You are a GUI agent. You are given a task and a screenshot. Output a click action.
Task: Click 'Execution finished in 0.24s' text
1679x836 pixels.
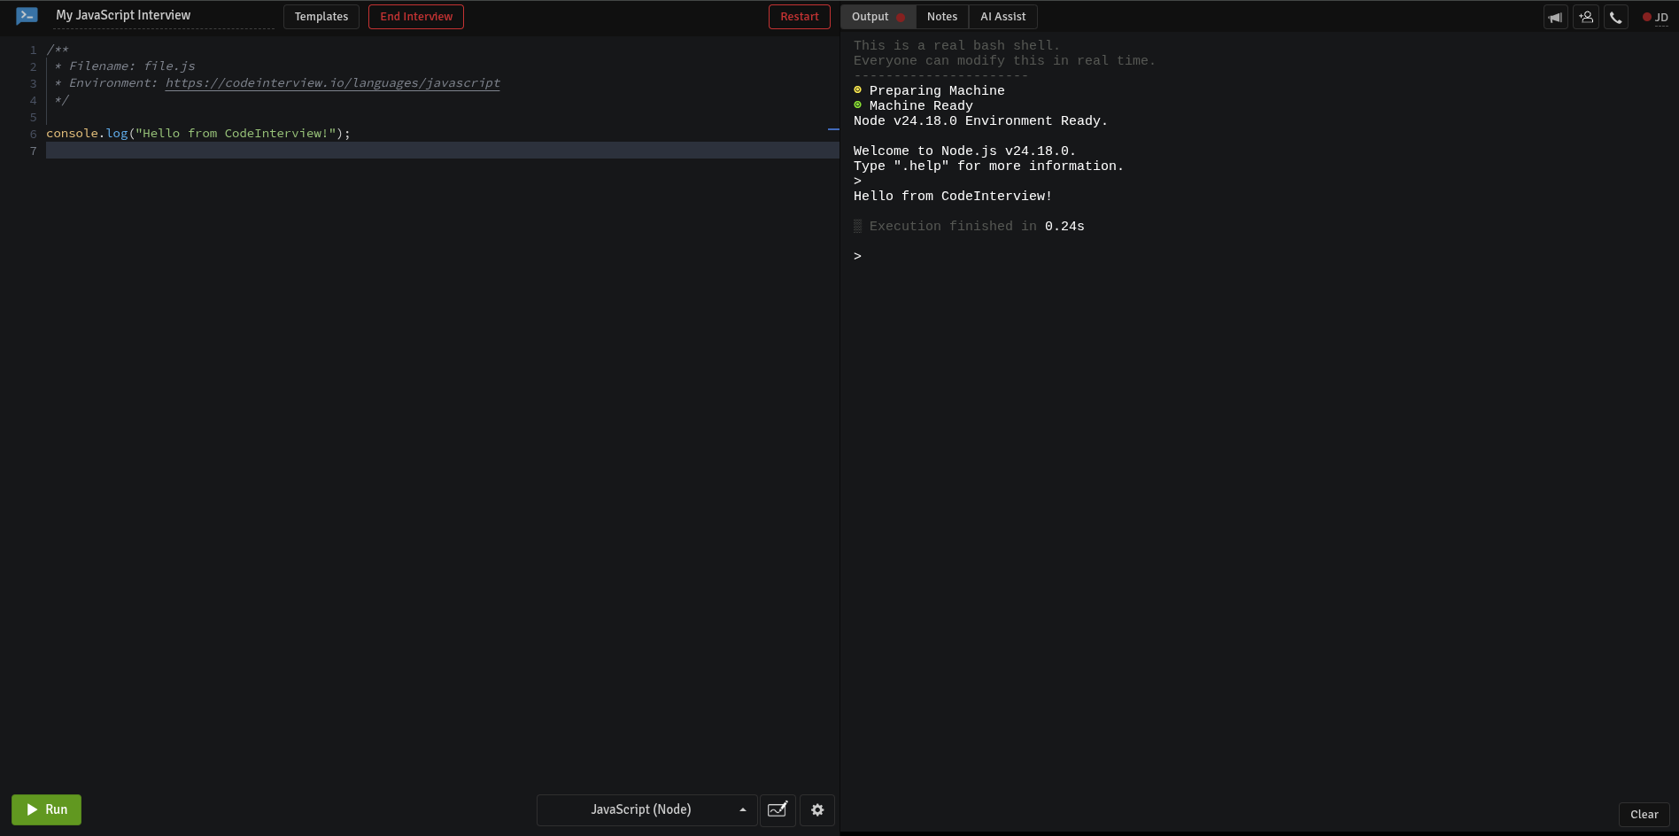pos(977,227)
